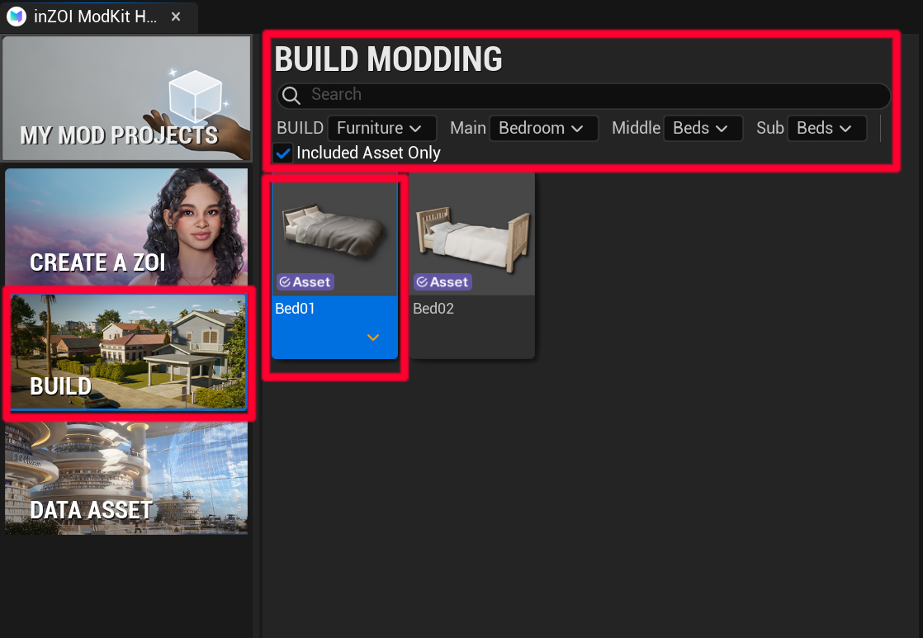Click the Asset badge on Bed01
The image size is (923, 638).
pos(305,282)
